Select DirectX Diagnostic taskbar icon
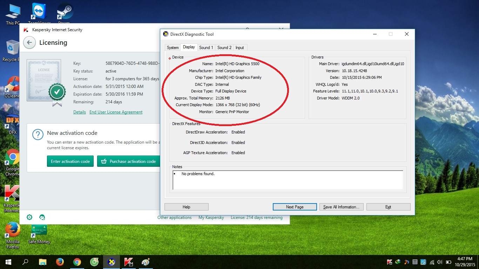This screenshot has height=269, width=479. pyautogui.click(x=112, y=262)
